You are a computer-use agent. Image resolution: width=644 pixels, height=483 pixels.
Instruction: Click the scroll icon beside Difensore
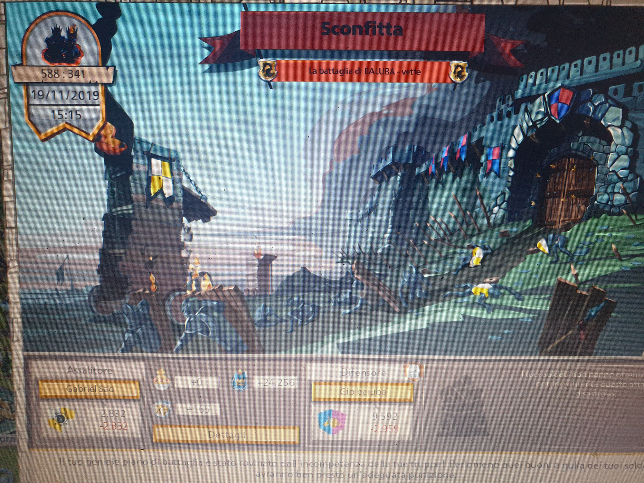click(x=413, y=372)
